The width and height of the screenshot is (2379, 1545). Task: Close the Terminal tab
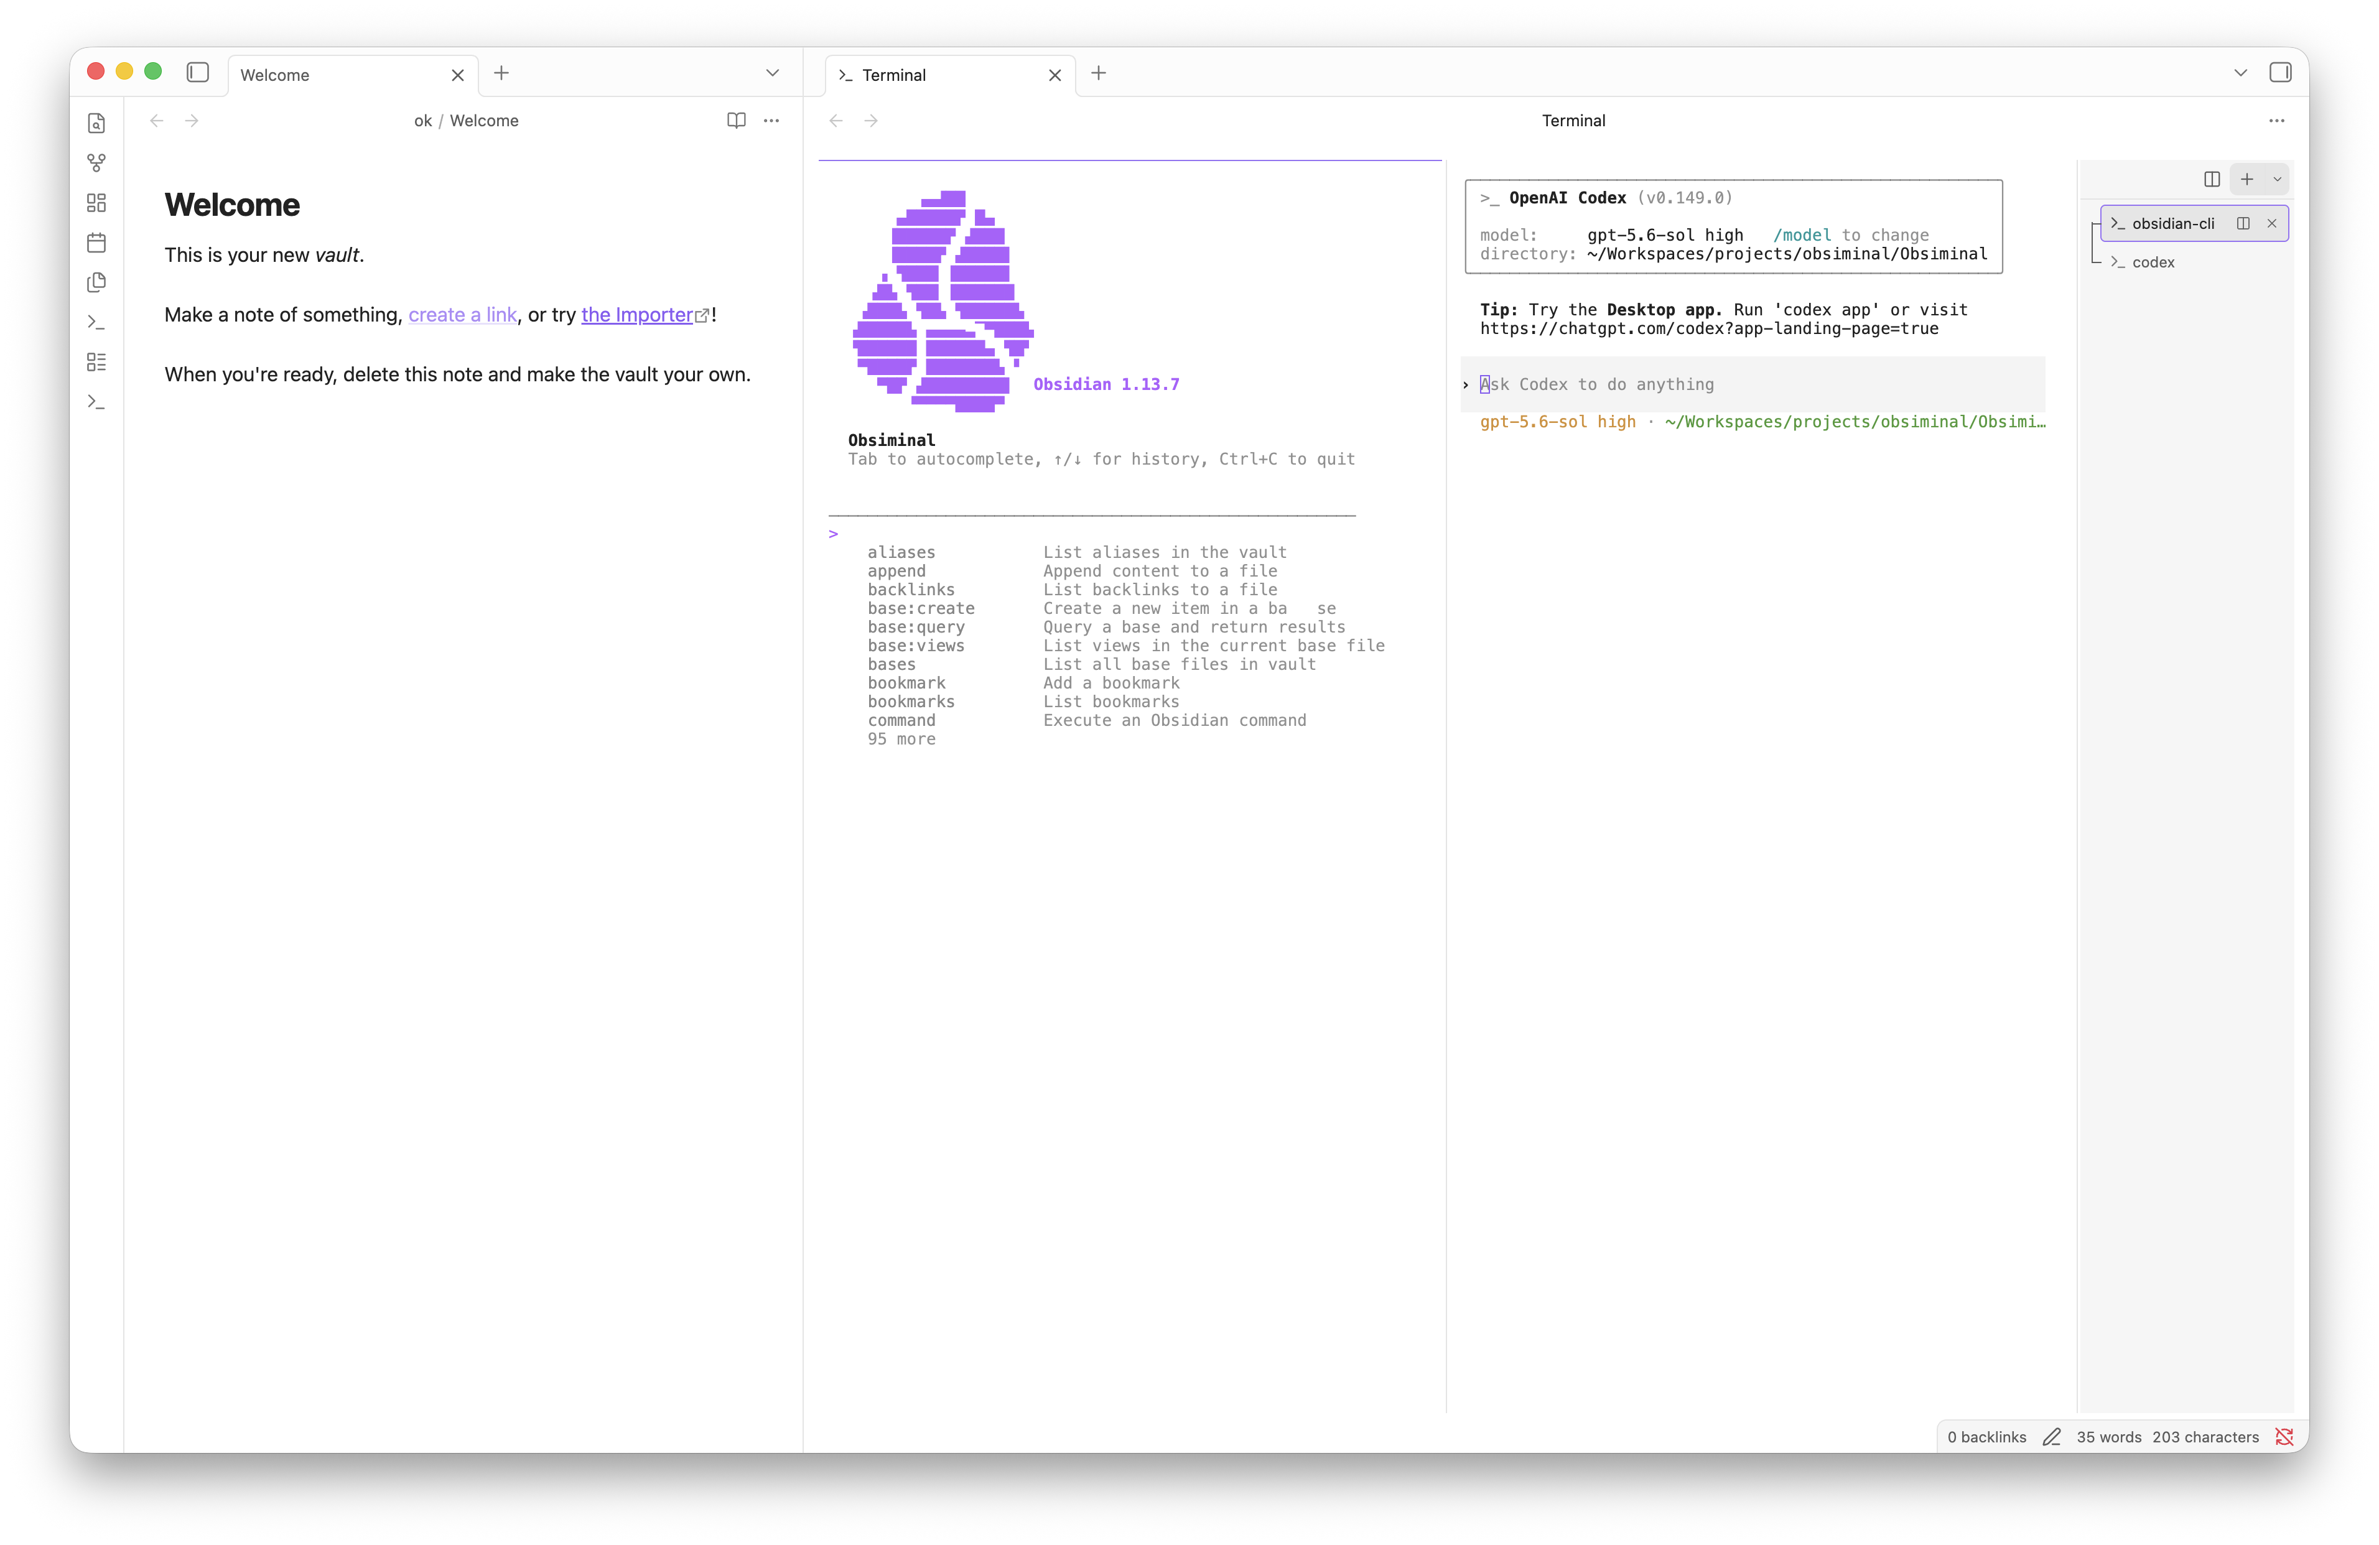[1054, 75]
